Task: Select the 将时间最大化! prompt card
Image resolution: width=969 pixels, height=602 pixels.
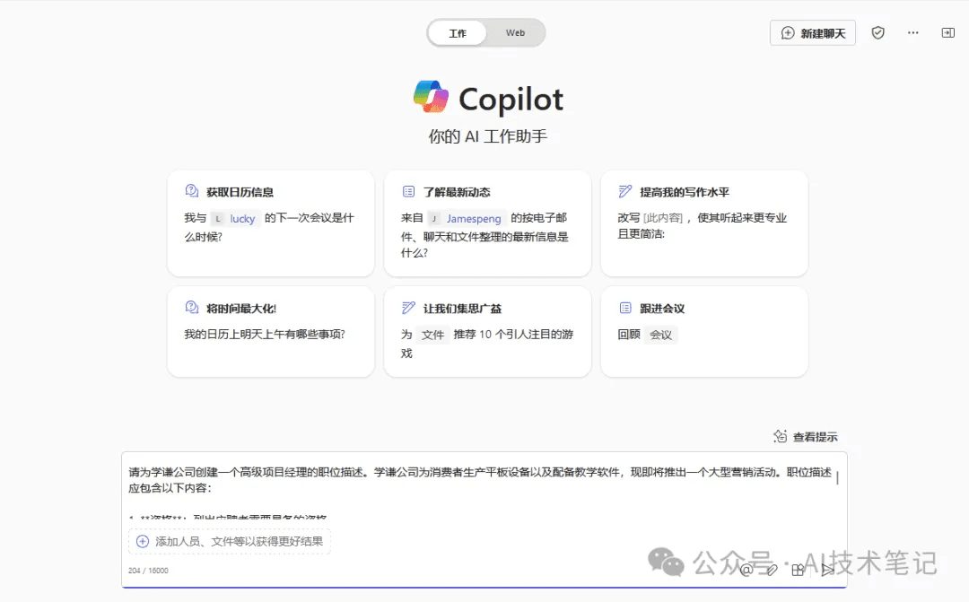Action: (x=271, y=331)
